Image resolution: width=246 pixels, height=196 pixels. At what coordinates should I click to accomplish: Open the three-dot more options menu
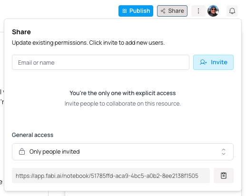[198, 11]
